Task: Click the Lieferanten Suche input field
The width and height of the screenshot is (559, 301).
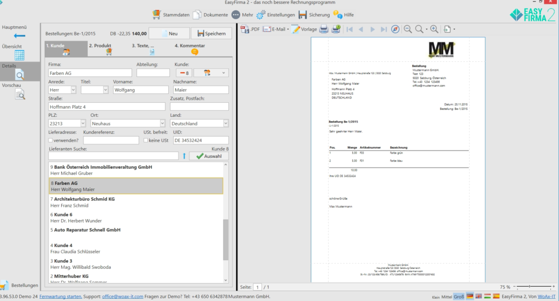Action: [x=114, y=156]
